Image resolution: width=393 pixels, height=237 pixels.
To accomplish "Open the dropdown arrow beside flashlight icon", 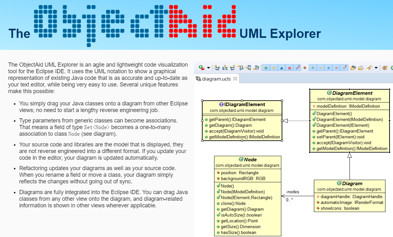I will tap(376, 68).
